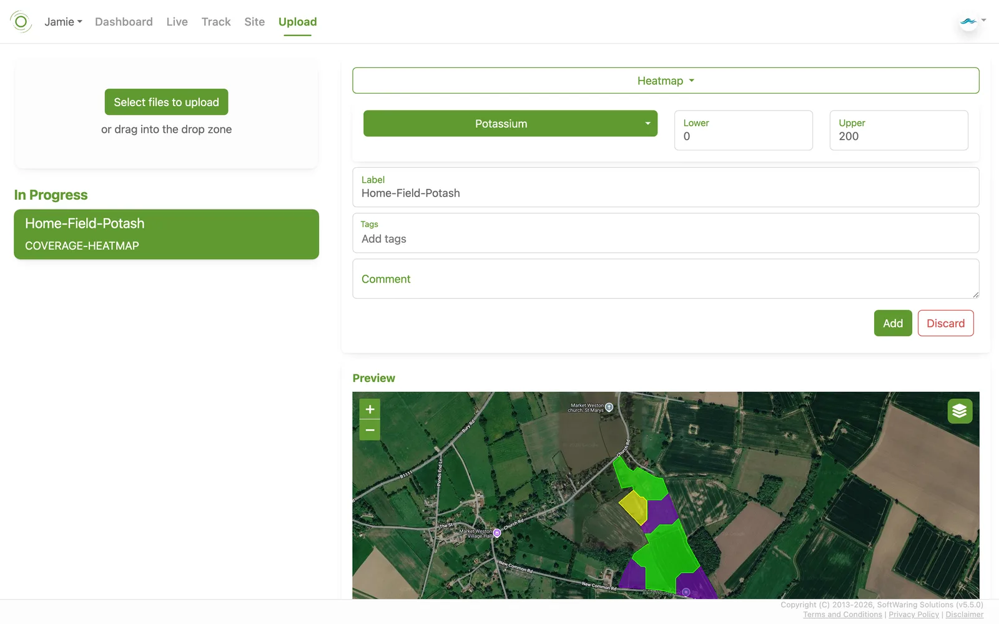Open the user avatar menu
The width and height of the screenshot is (999, 624).
point(972,22)
